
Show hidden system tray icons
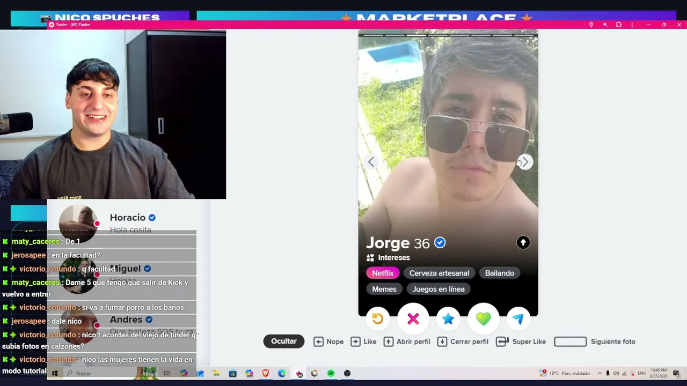[600, 373]
